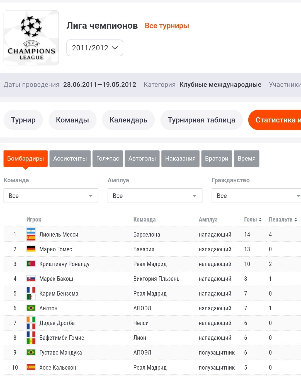
Task: Click Gomez's goals value 13
Action: 247,249
